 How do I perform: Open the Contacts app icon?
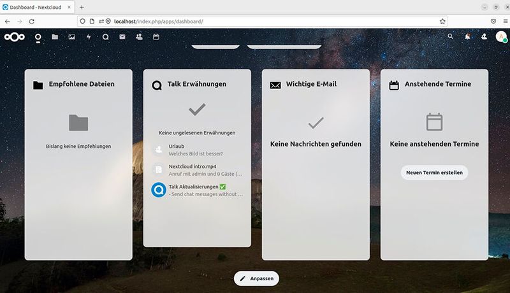[x=139, y=37]
